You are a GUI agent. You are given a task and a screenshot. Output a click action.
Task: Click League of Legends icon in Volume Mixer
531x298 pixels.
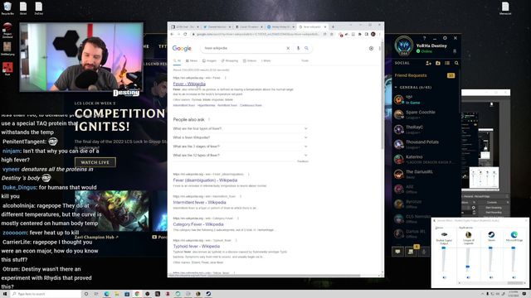[x=468, y=234]
